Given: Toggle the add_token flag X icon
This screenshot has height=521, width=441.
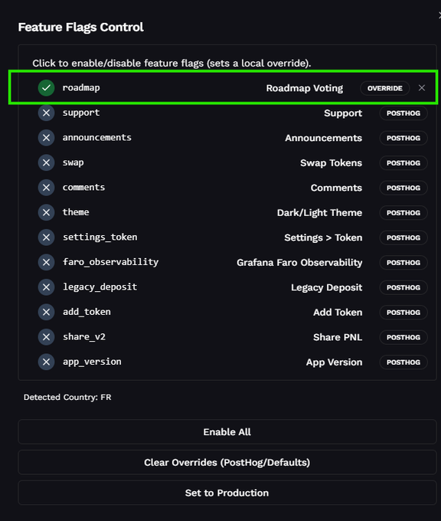Looking at the screenshot, I should pyautogui.click(x=46, y=313).
